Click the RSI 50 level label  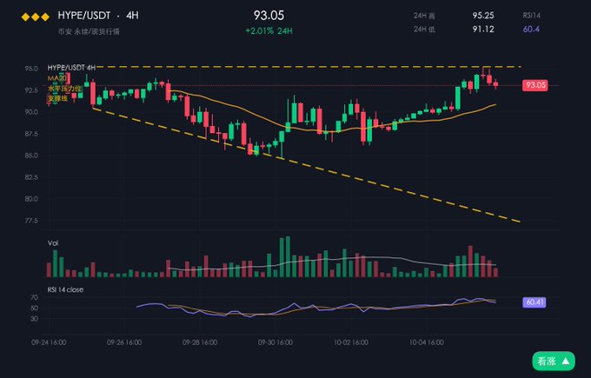(34, 308)
